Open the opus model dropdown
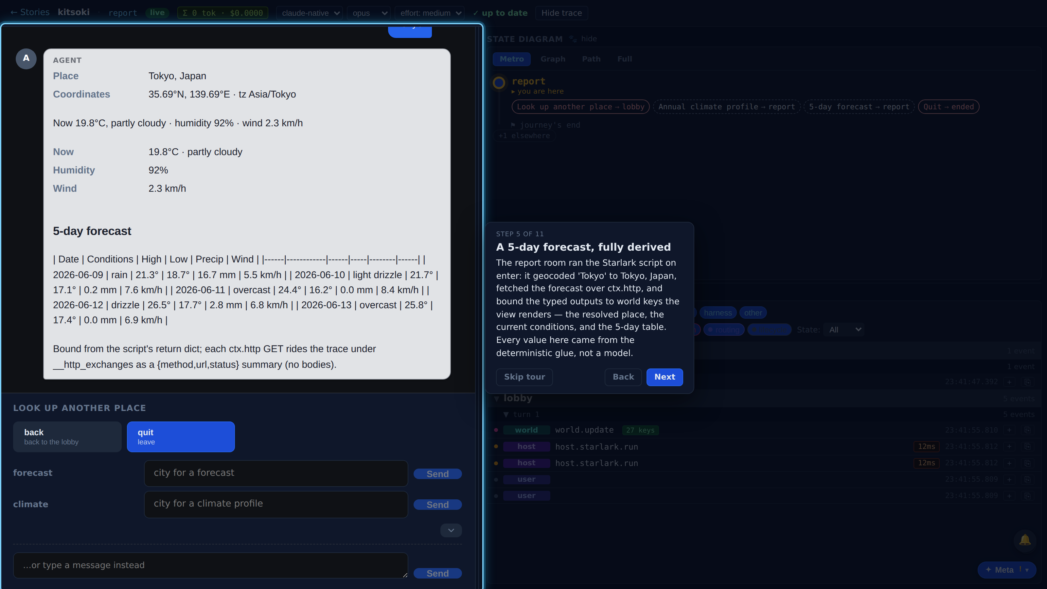Viewport: 1047px width, 589px height. click(x=369, y=13)
